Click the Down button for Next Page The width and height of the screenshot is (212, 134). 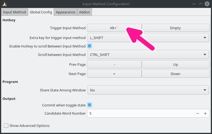[x=175, y=74]
